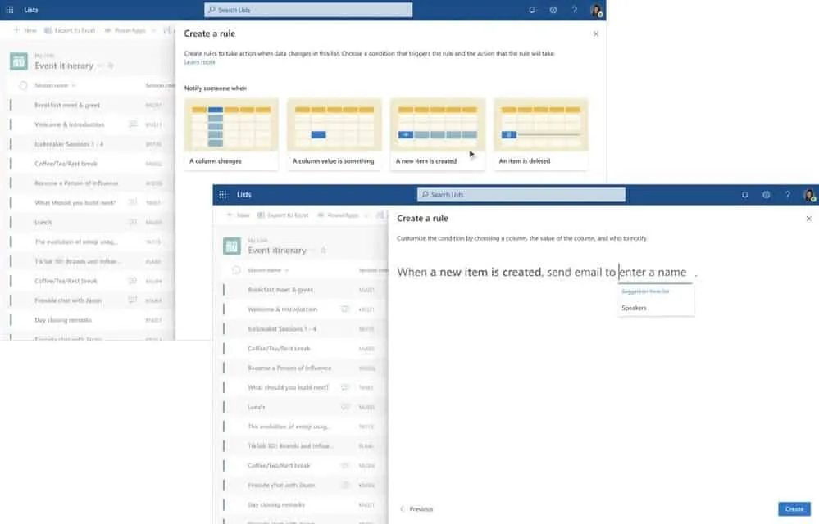Toggle the select-all circle in the lower window list
This screenshot has height=524, width=819.
coord(236,270)
